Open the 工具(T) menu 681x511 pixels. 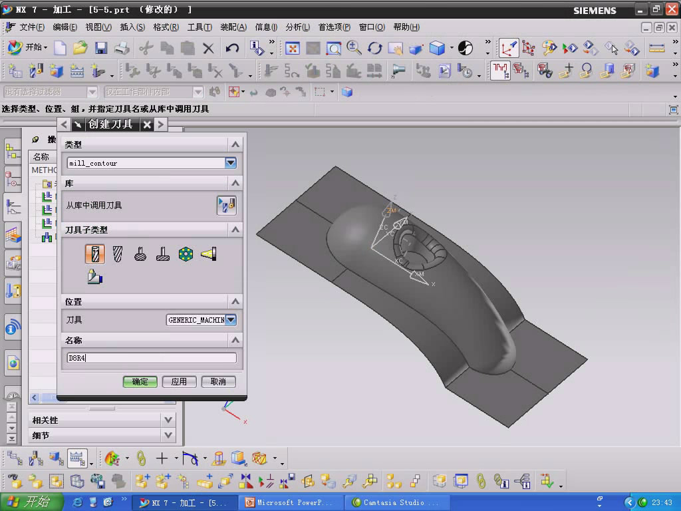[200, 27]
